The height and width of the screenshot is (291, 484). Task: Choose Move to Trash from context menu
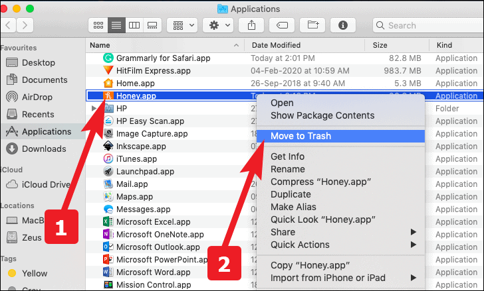(301, 136)
